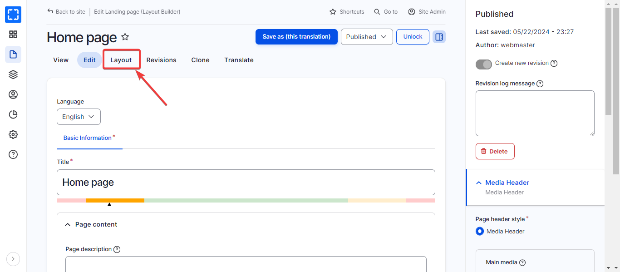Open the structure layers icon in sidebar

tap(13, 74)
